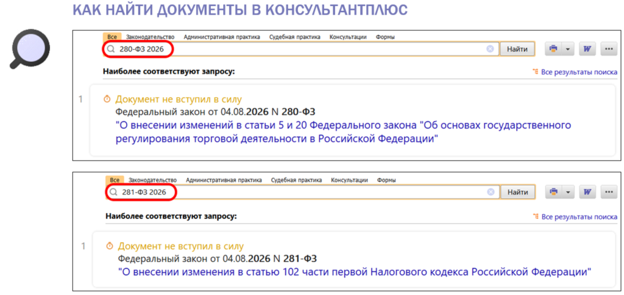624x295 pixels.
Task: Click the tree icon beside Все результаты поиска in the 280-ФЗ panel
Action: [x=535, y=72]
